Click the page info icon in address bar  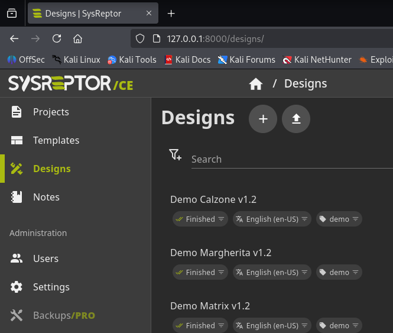(x=157, y=38)
